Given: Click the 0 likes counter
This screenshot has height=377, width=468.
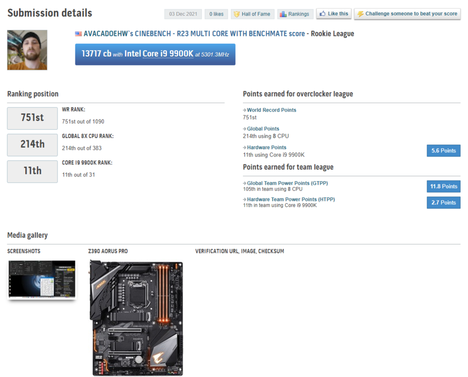Looking at the screenshot, I should click(x=216, y=14).
